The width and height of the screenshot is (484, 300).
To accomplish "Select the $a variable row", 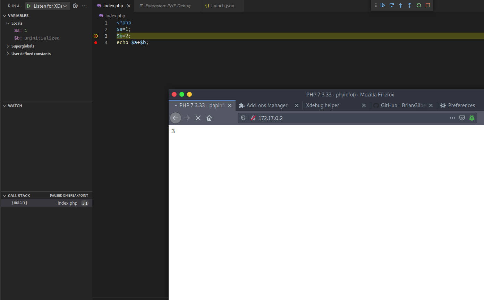I will coord(46,31).
